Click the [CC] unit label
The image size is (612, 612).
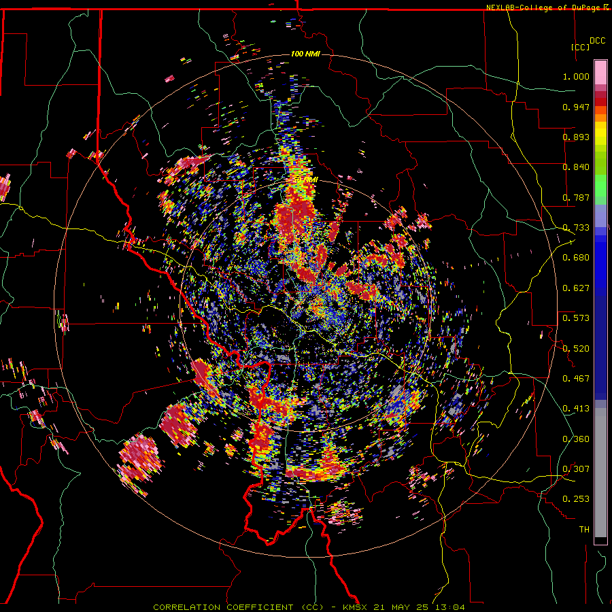581,47
